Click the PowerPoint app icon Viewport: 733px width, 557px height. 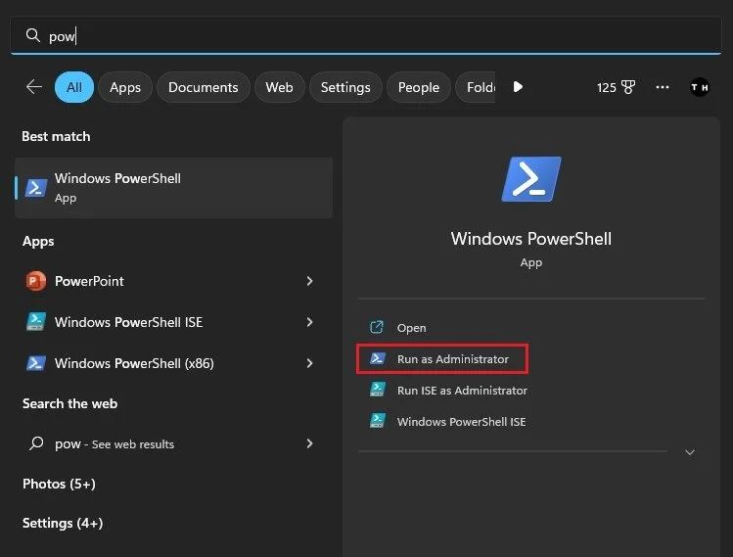click(x=35, y=281)
